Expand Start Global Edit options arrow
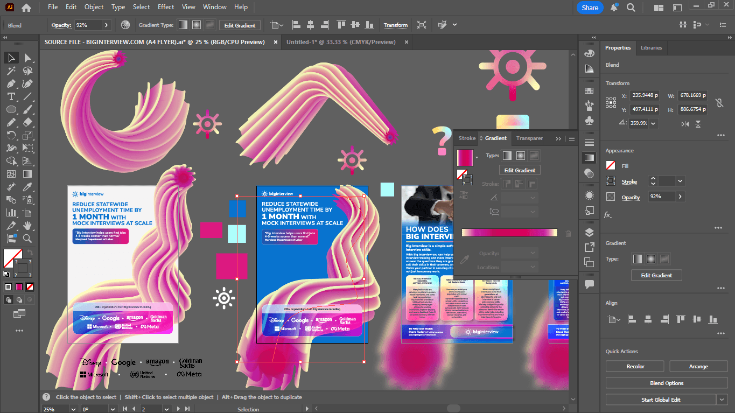 [x=722, y=400]
